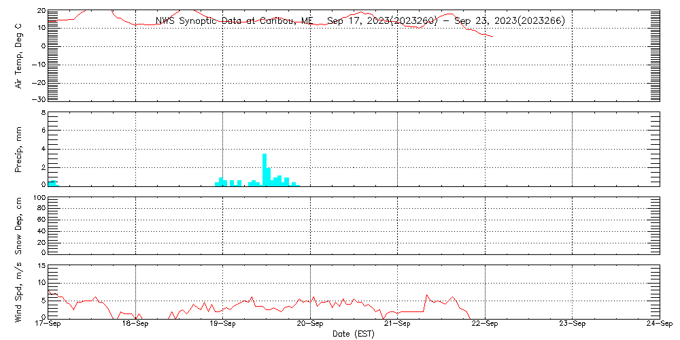Select the 24-Sep date tick label
Image resolution: width=680 pixels, height=340 pixels.
[658, 325]
